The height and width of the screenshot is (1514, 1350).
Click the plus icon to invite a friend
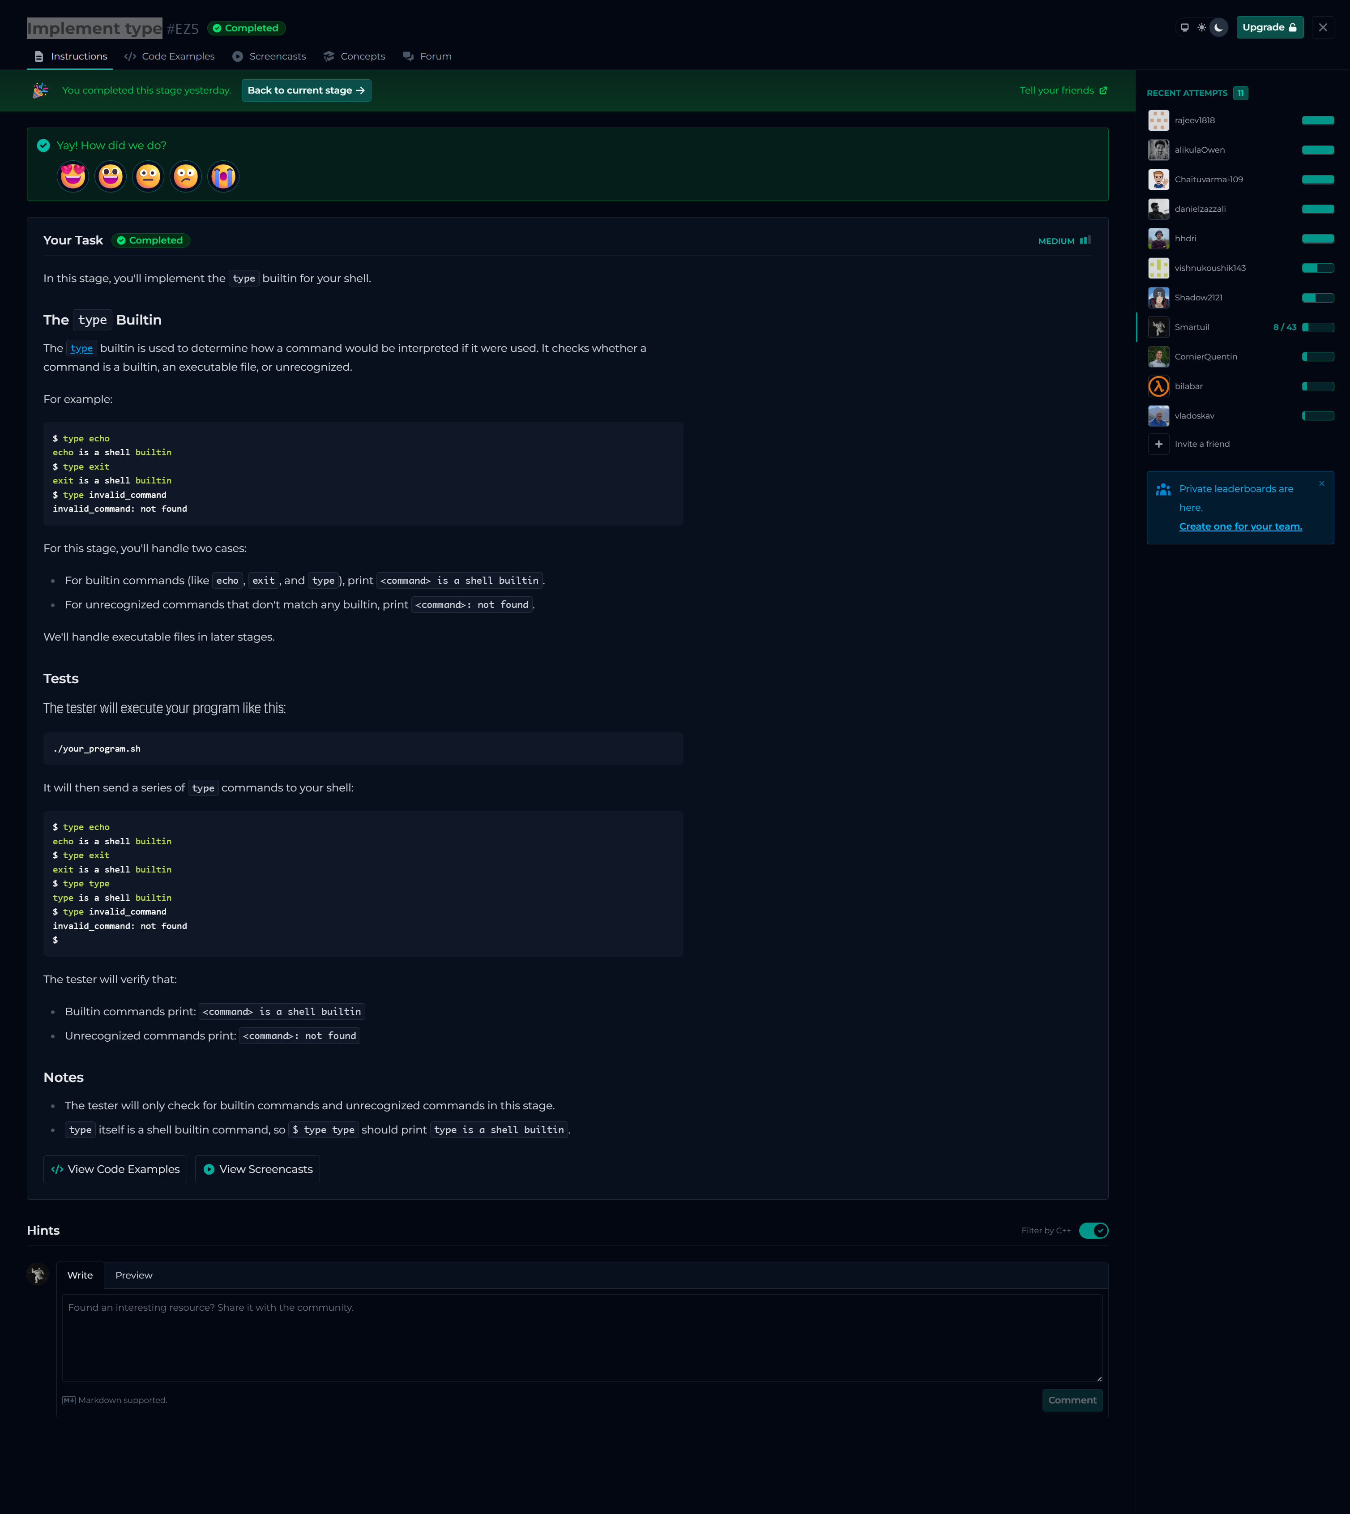[x=1158, y=445]
